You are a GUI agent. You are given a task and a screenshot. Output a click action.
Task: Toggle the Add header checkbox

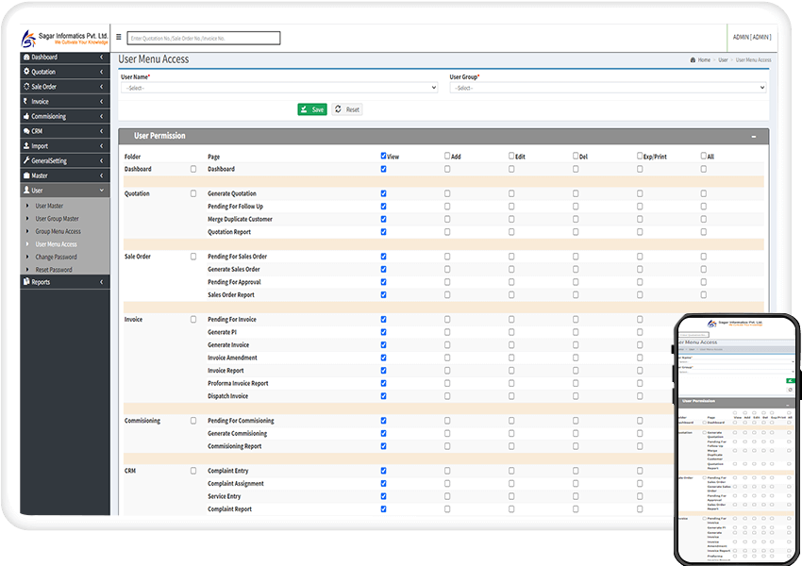[x=447, y=156]
